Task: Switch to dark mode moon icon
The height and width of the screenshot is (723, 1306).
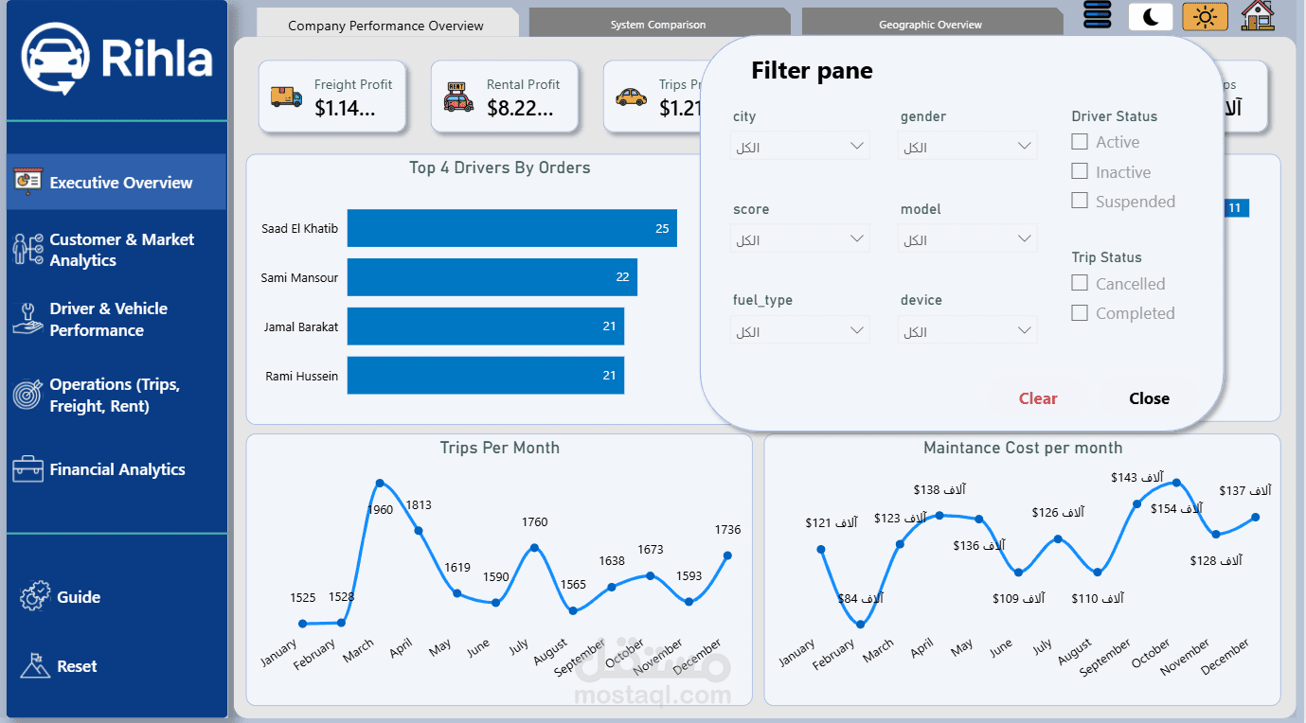Action: coord(1151,16)
